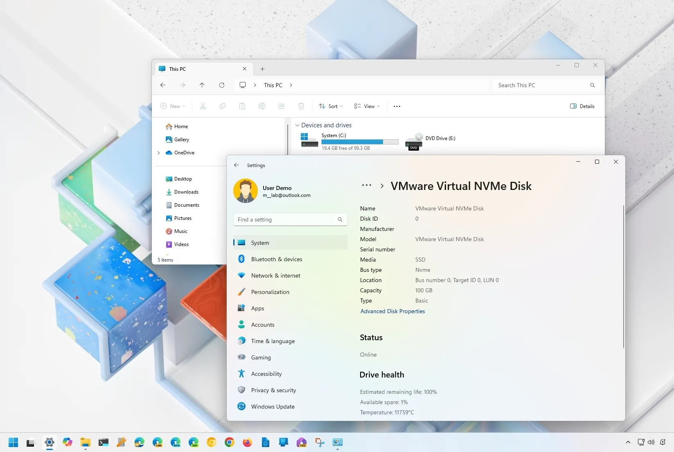Screen dimensions: 674x452
Task: Click the Rename icon in File Explorer toolbar
Action: (262, 106)
